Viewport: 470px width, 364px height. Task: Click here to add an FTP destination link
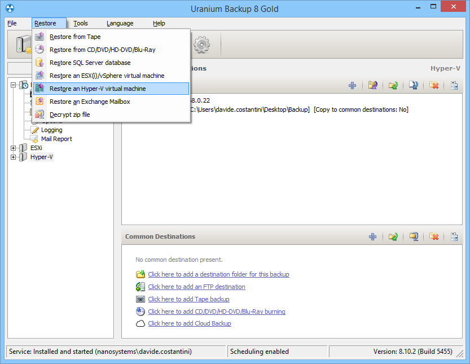pyautogui.click(x=196, y=286)
